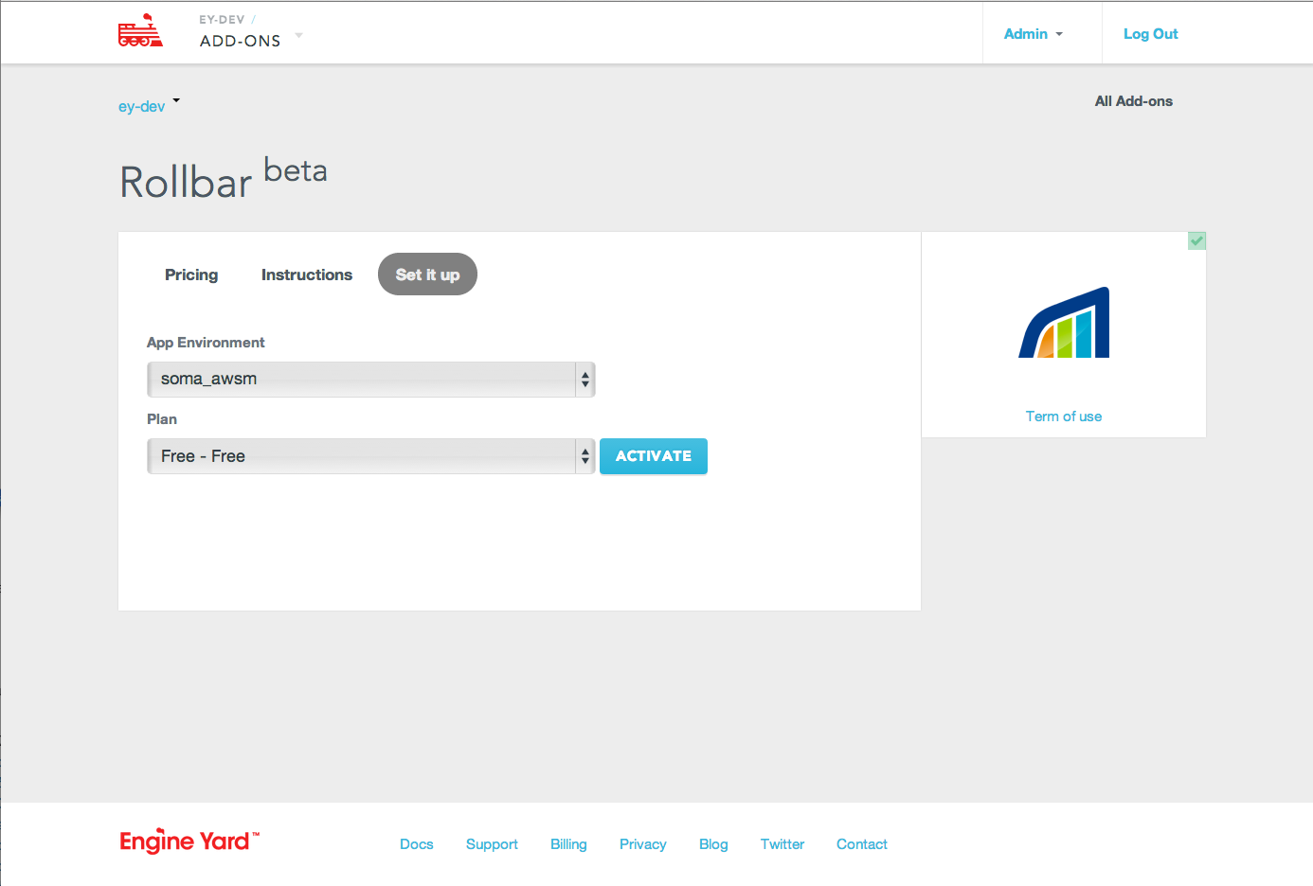Viewport: 1313px width, 886px height.
Task: Open the App Environment soma_awsm dropdown
Action: (x=370, y=380)
